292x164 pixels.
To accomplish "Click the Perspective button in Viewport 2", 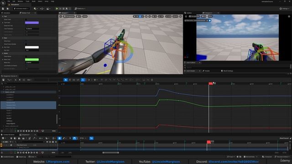I will pos(194,16).
